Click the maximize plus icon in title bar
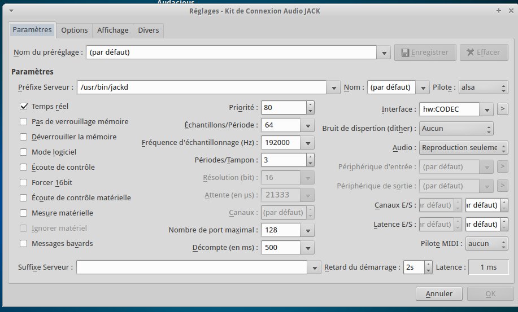This screenshot has height=312, width=518. 499,10
